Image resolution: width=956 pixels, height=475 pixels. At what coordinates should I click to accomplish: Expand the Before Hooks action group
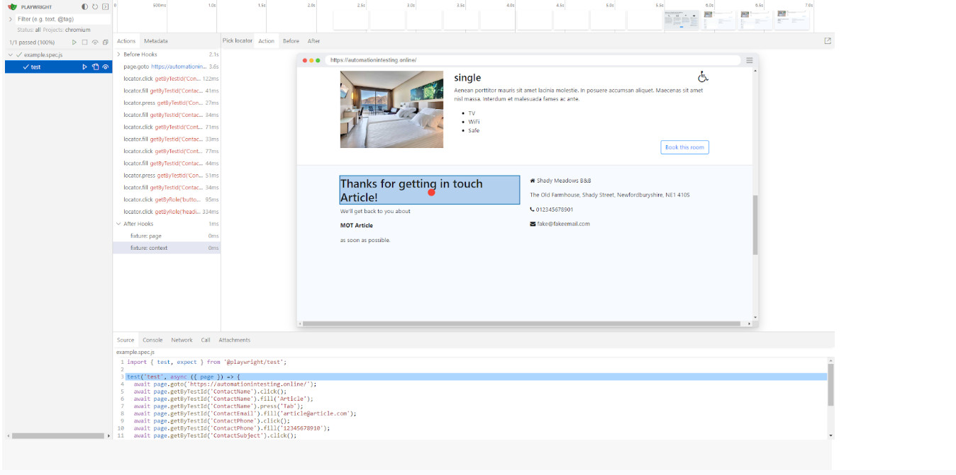pos(118,55)
